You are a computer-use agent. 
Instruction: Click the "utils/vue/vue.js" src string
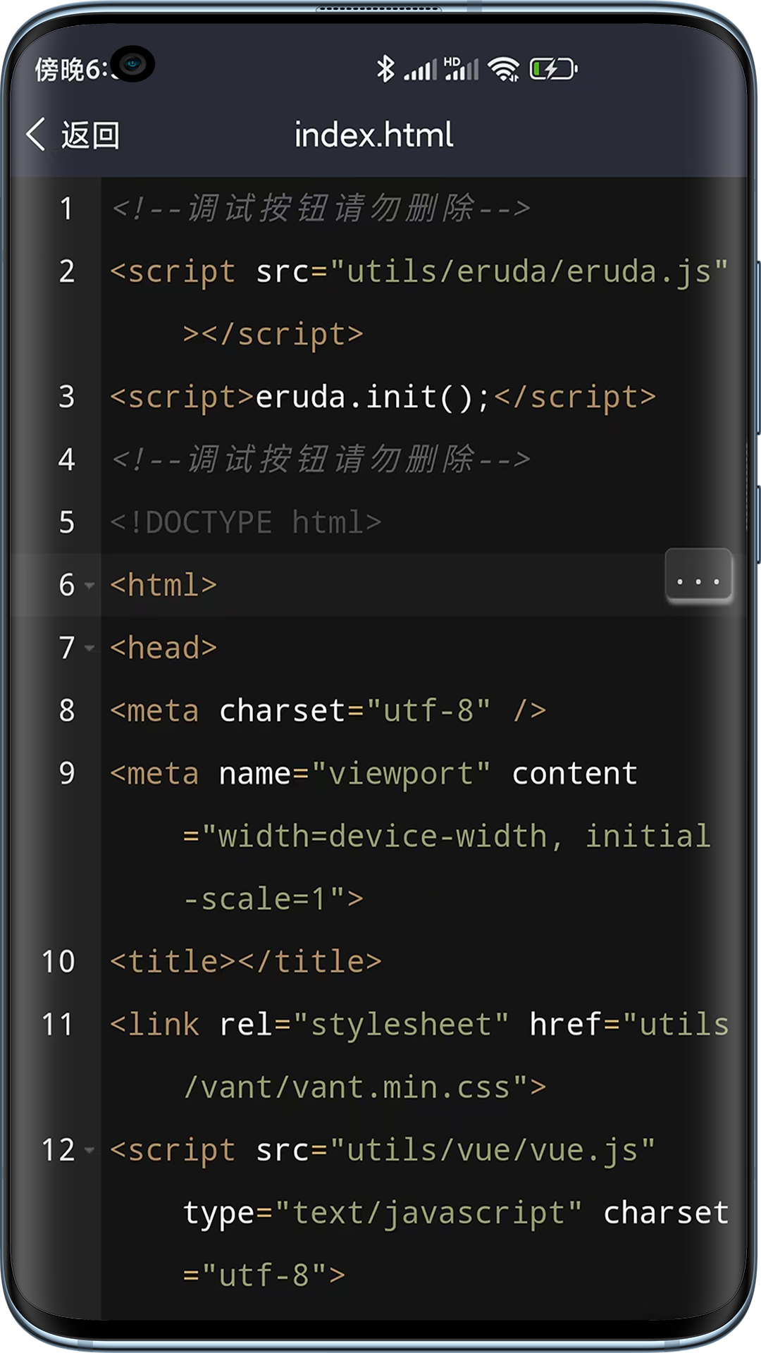492,1151
